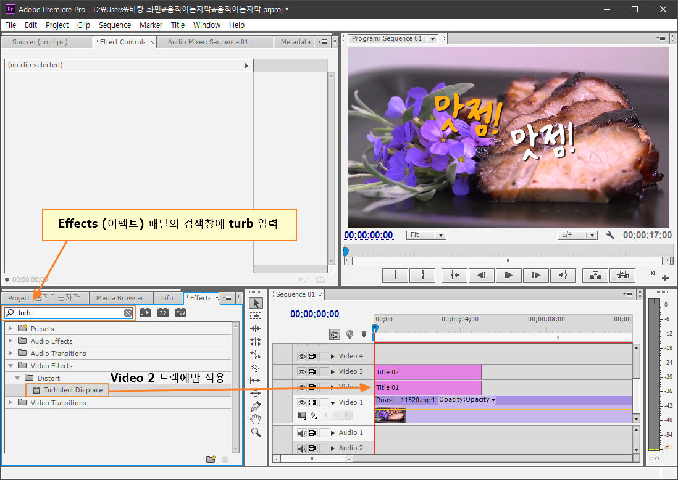Switch to the Metadata tab
Screen dimensions: 678x480
click(x=295, y=42)
